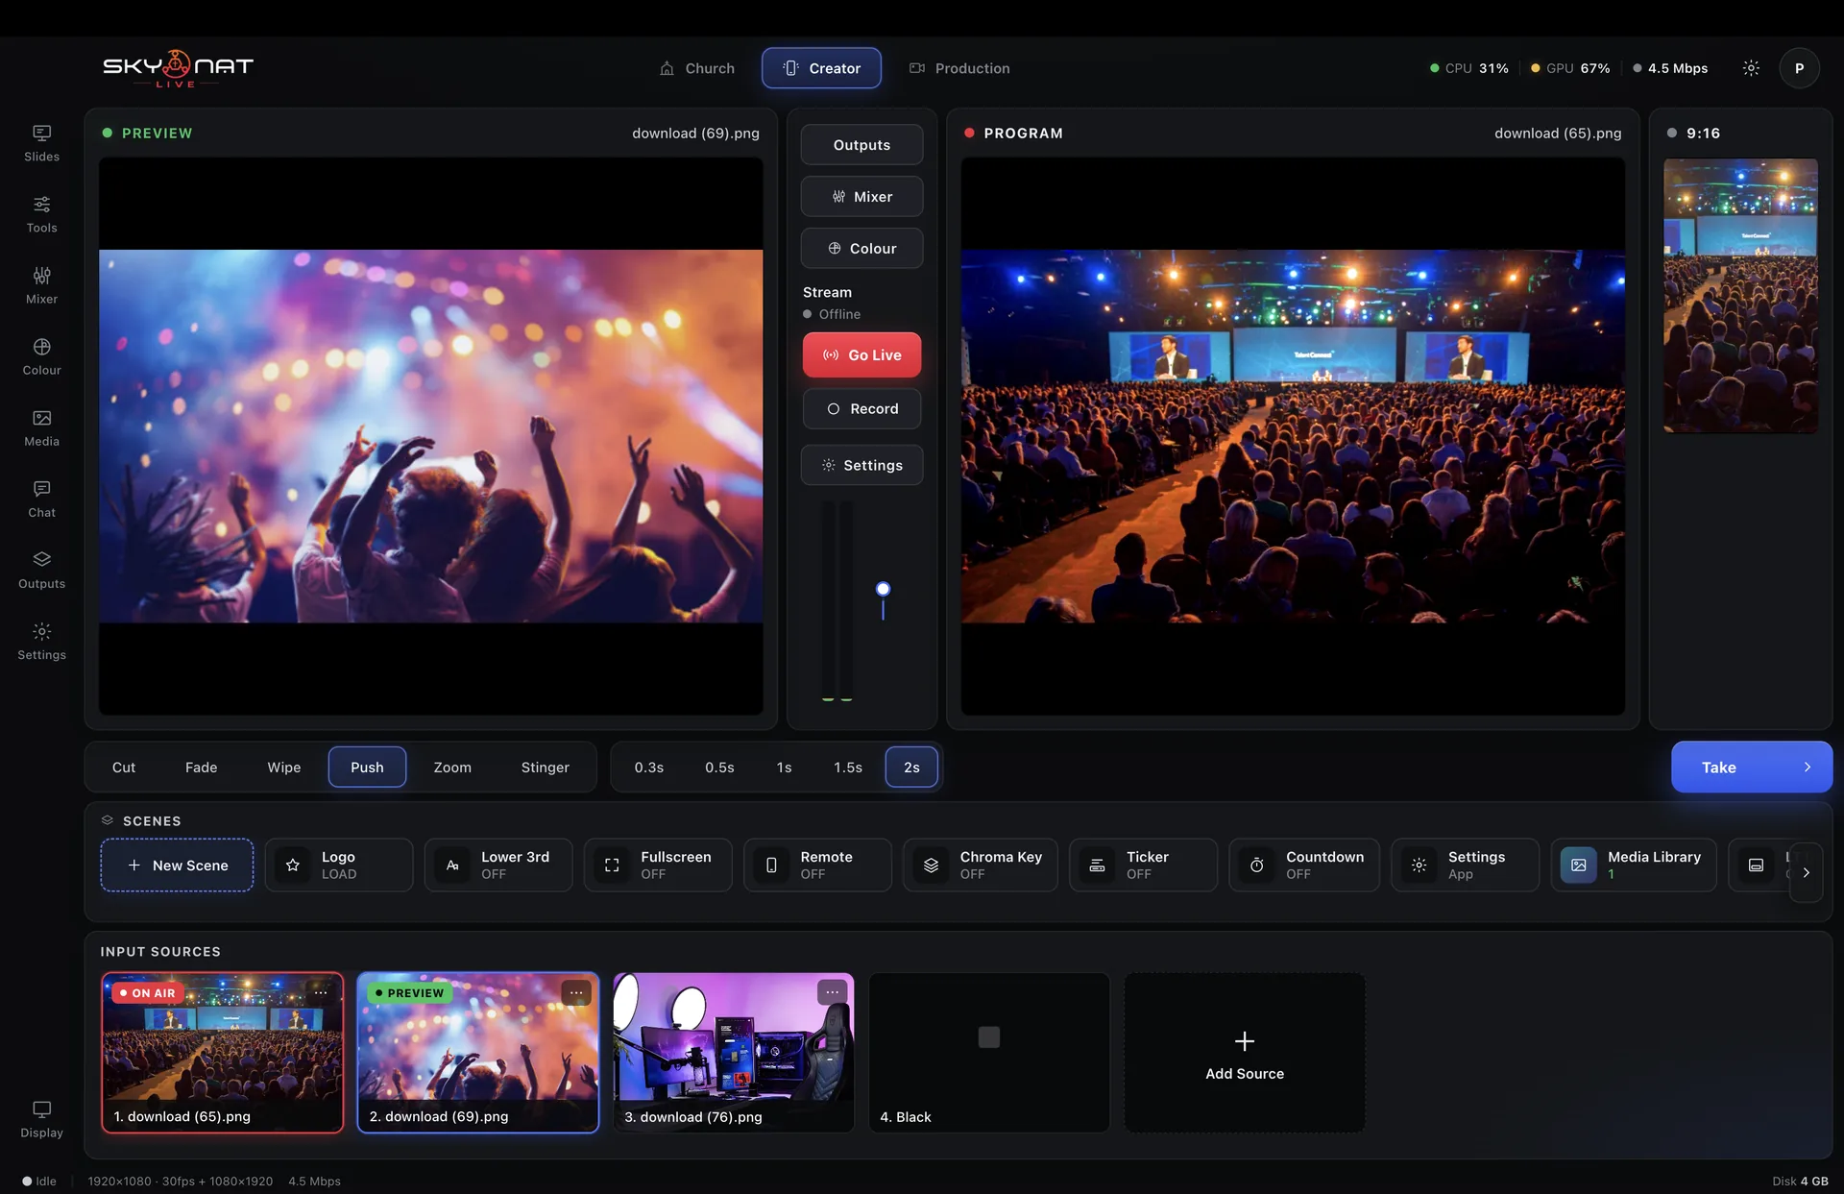This screenshot has height=1194, width=1844.
Task: Toggle the Logo LOAD overlay
Action: coord(339,865)
